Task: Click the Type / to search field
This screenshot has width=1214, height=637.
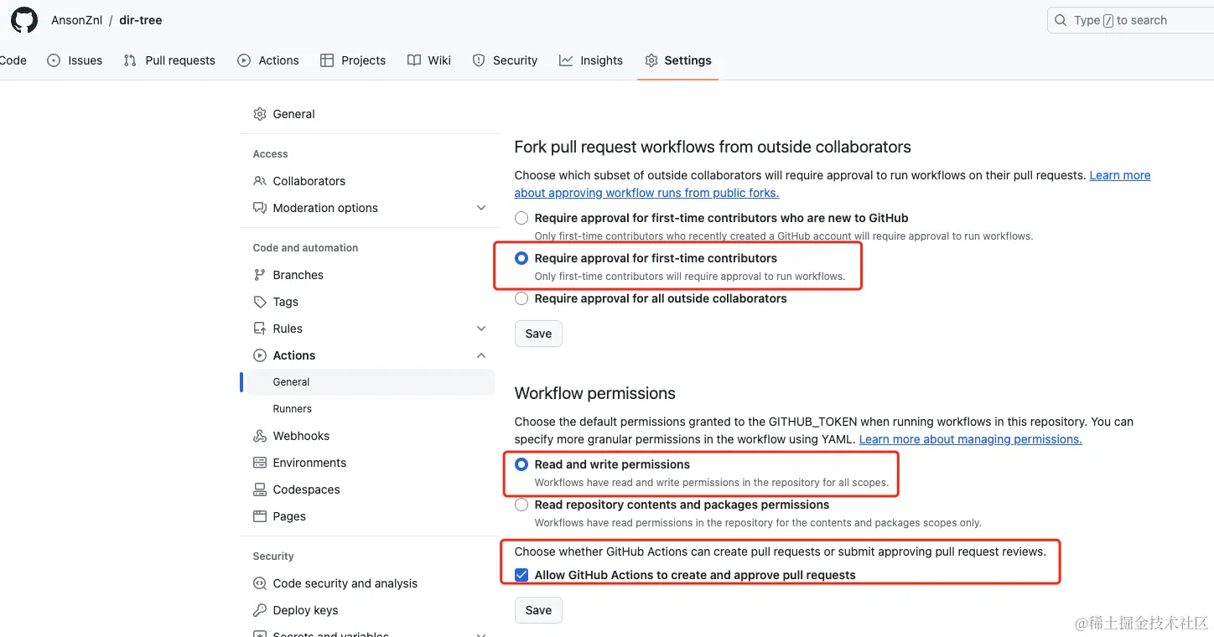Action: coord(1131,20)
